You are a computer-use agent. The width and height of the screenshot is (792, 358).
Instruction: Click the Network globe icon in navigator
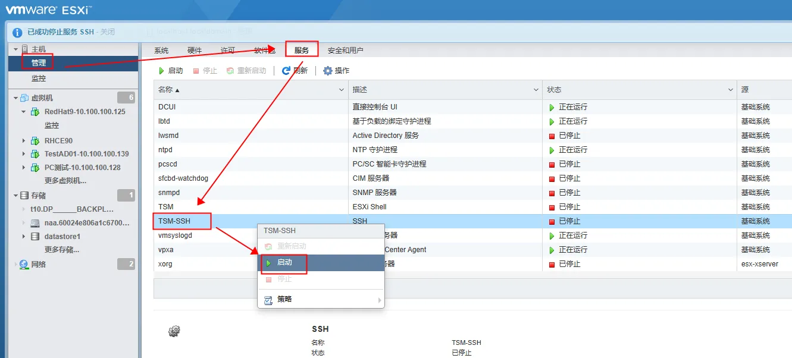(x=24, y=264)
